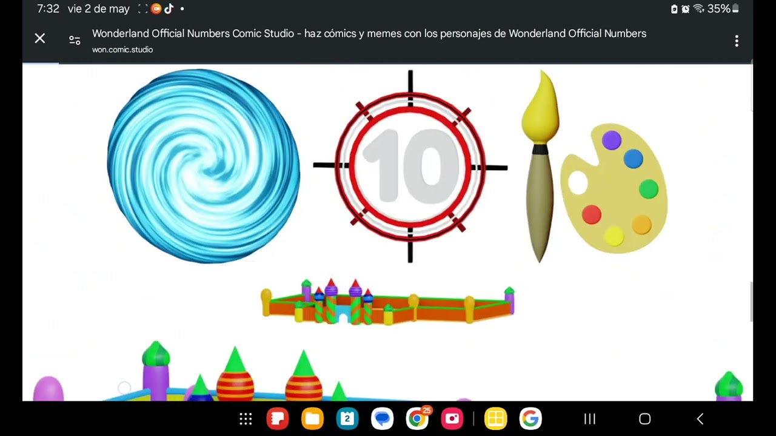Open the pink camera recorder app
This screenshot has width=776, height=436.
click(452, 418)
